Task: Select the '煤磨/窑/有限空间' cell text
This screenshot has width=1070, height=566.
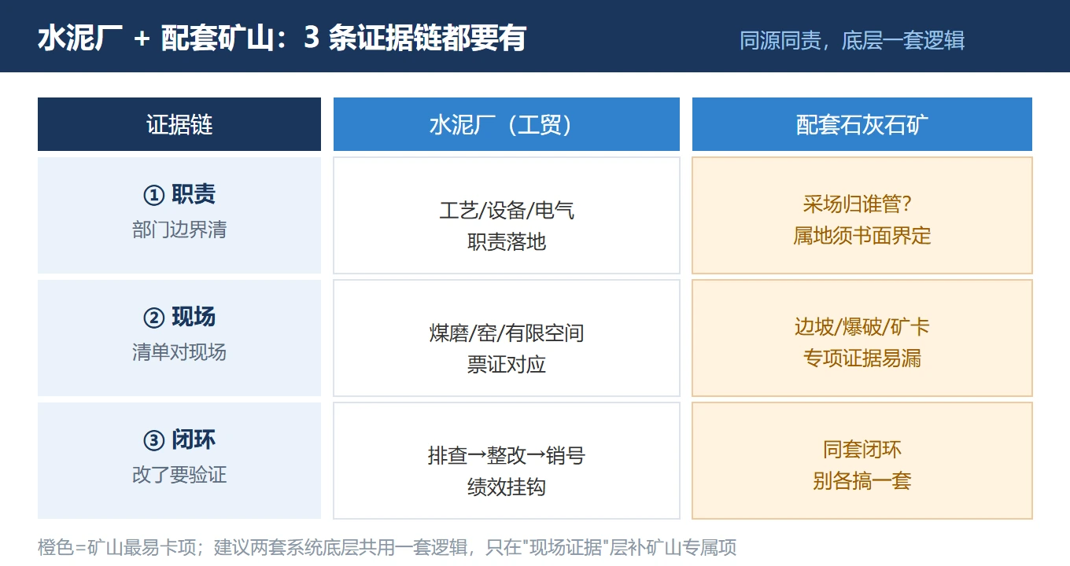Action: pos(507,333)
